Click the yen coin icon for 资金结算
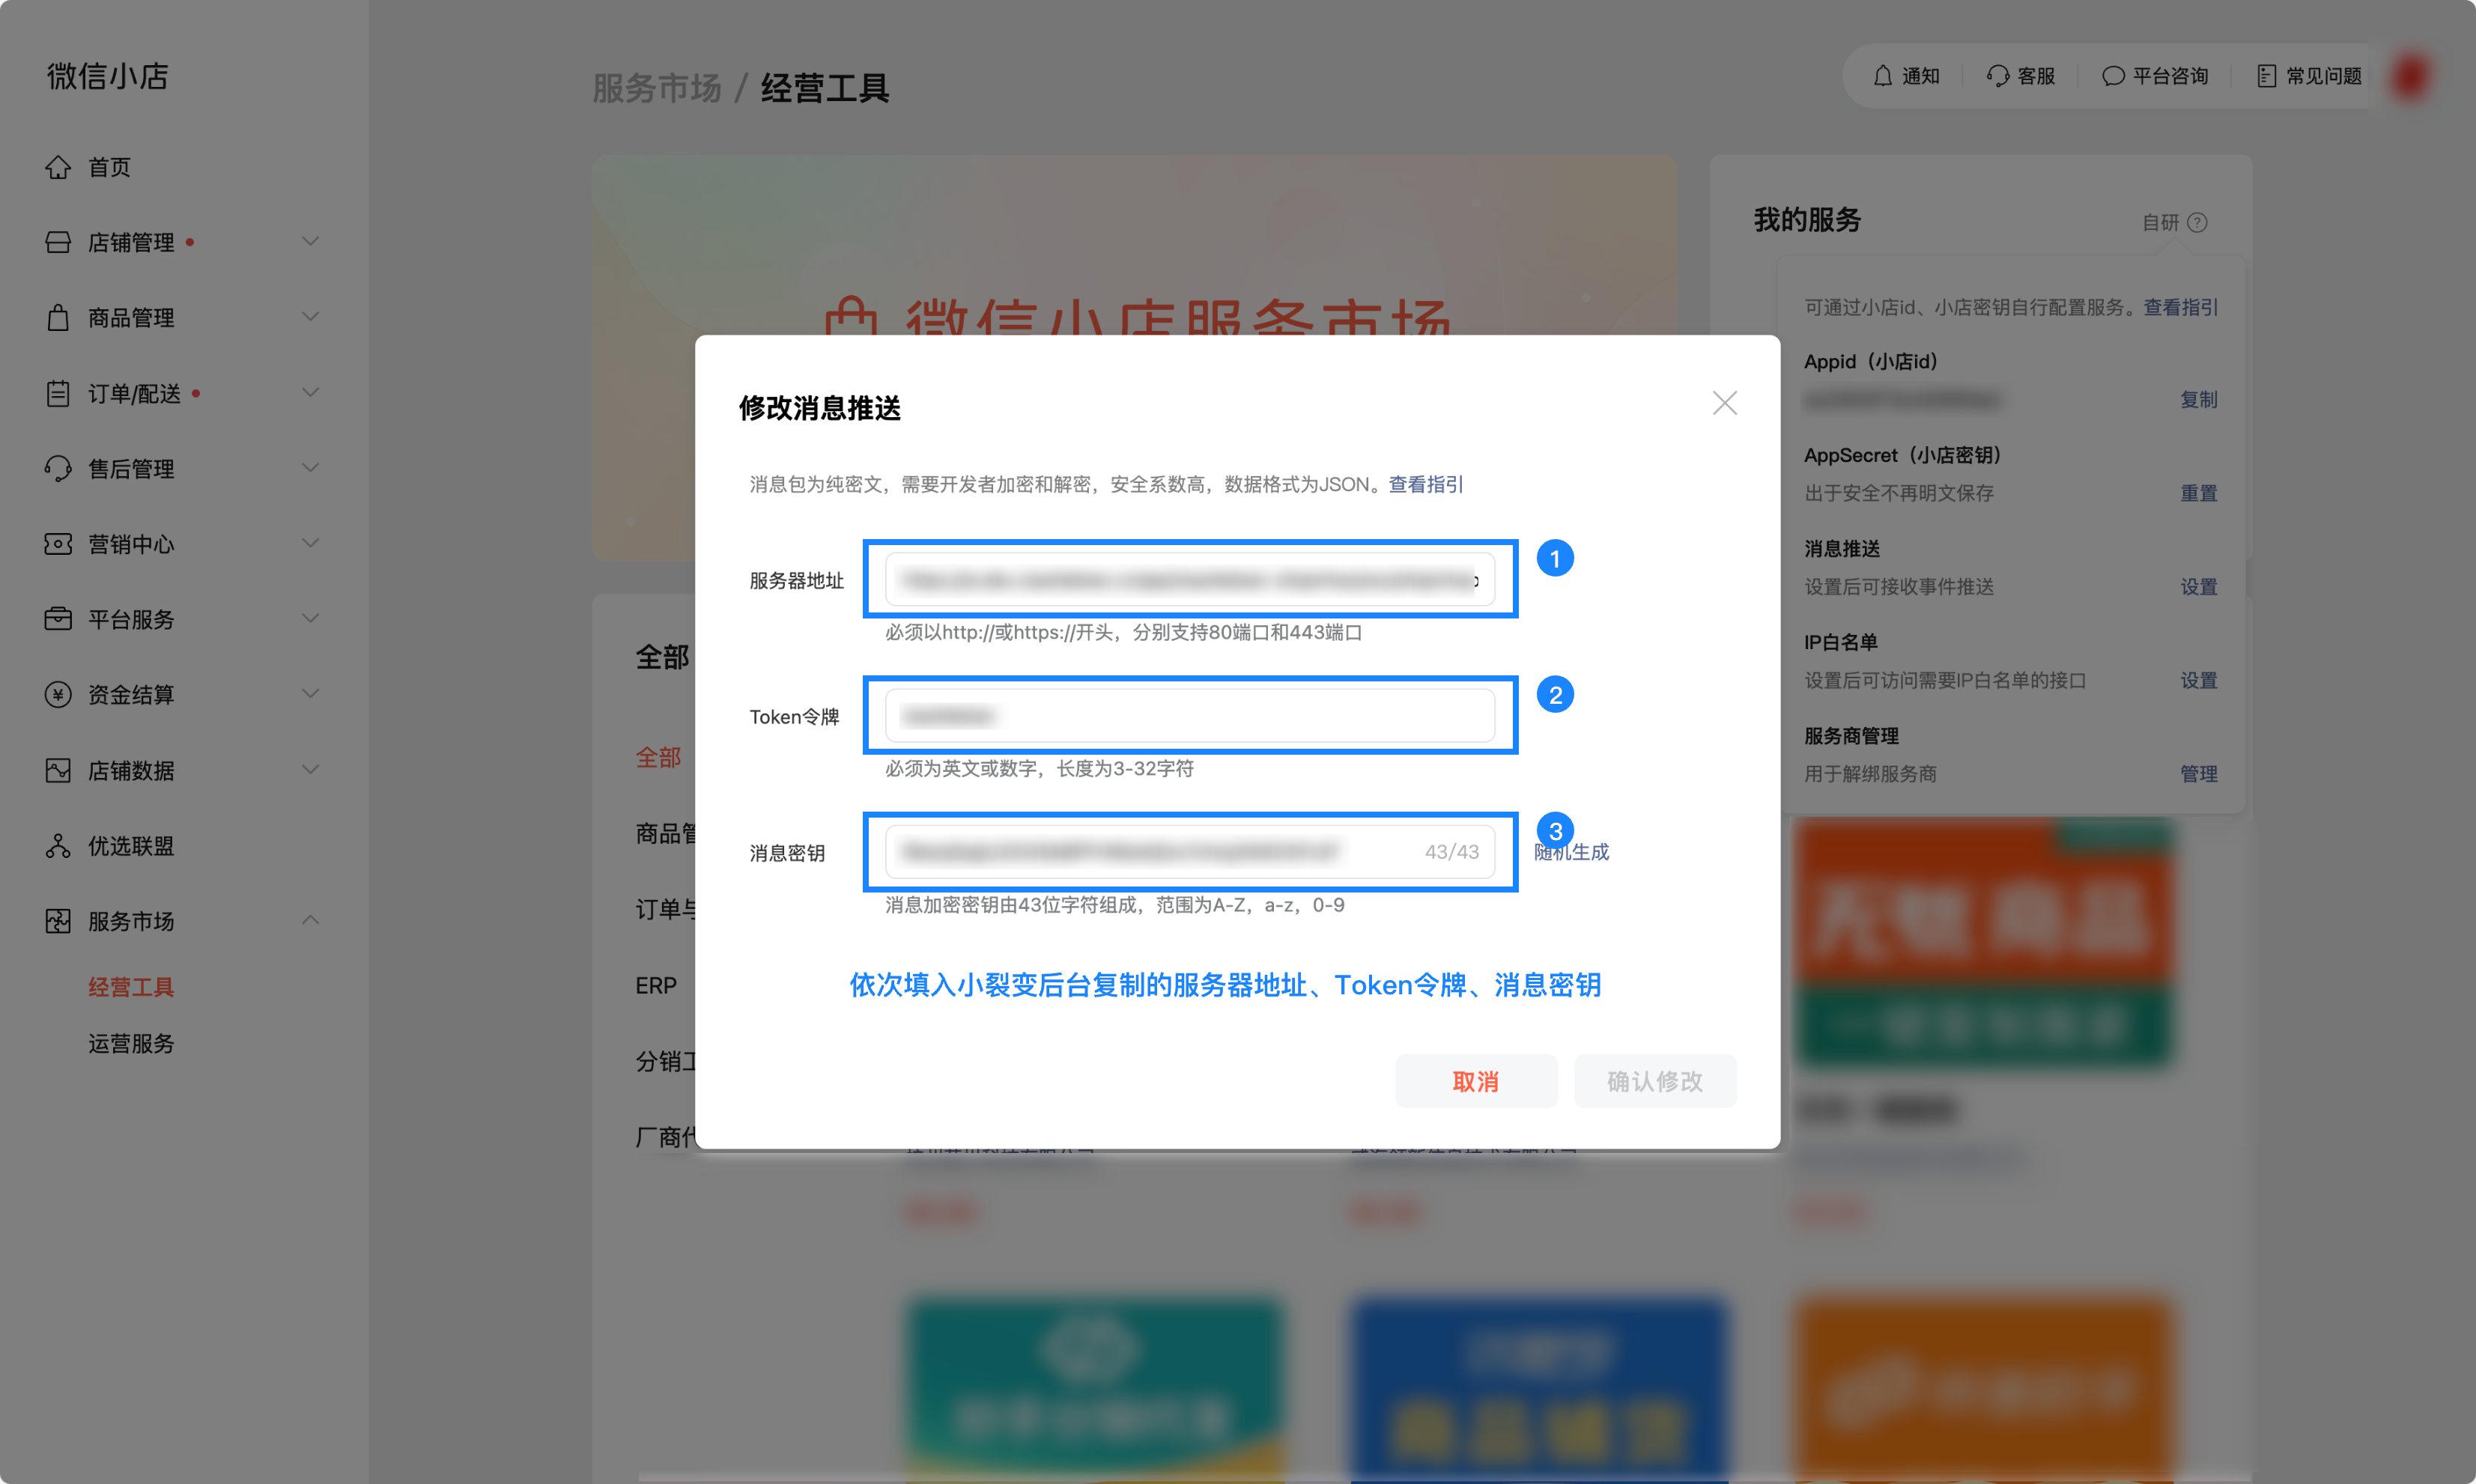Image resolution: width=2476 pixels, height=1484 pixels. click(58, 695)
